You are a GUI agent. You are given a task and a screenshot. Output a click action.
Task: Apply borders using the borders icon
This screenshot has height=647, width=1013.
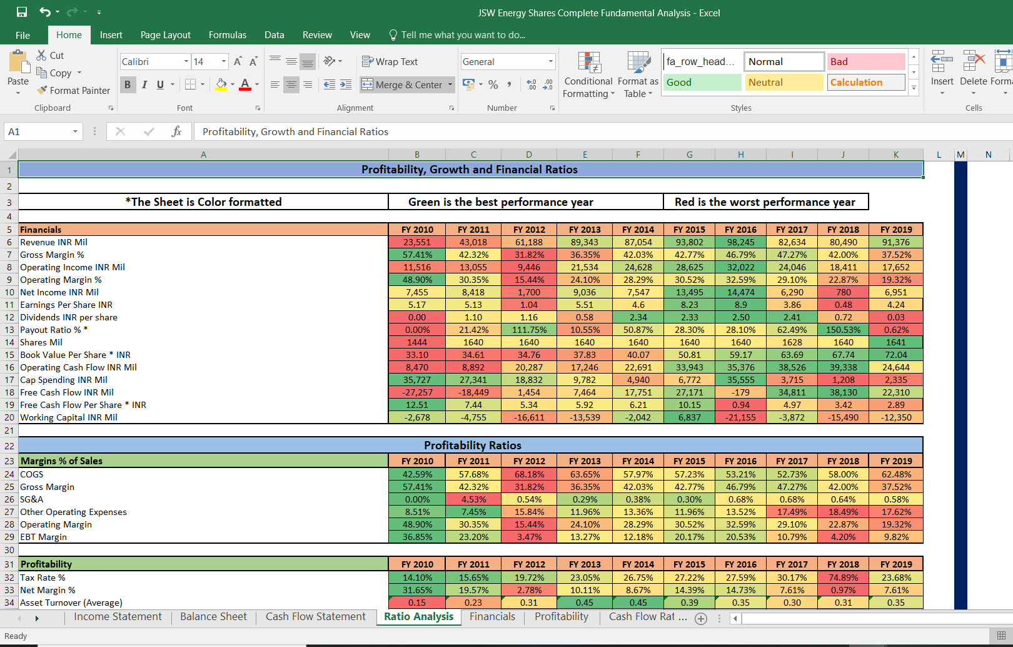191,84
